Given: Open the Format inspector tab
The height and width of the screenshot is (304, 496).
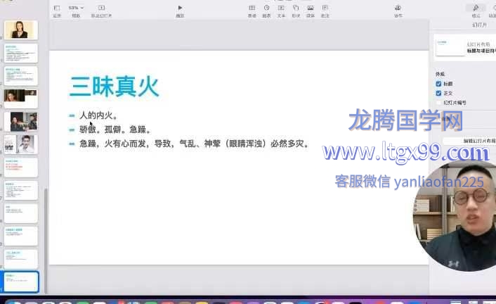Looking at the screenshot, I should (476, 8).
